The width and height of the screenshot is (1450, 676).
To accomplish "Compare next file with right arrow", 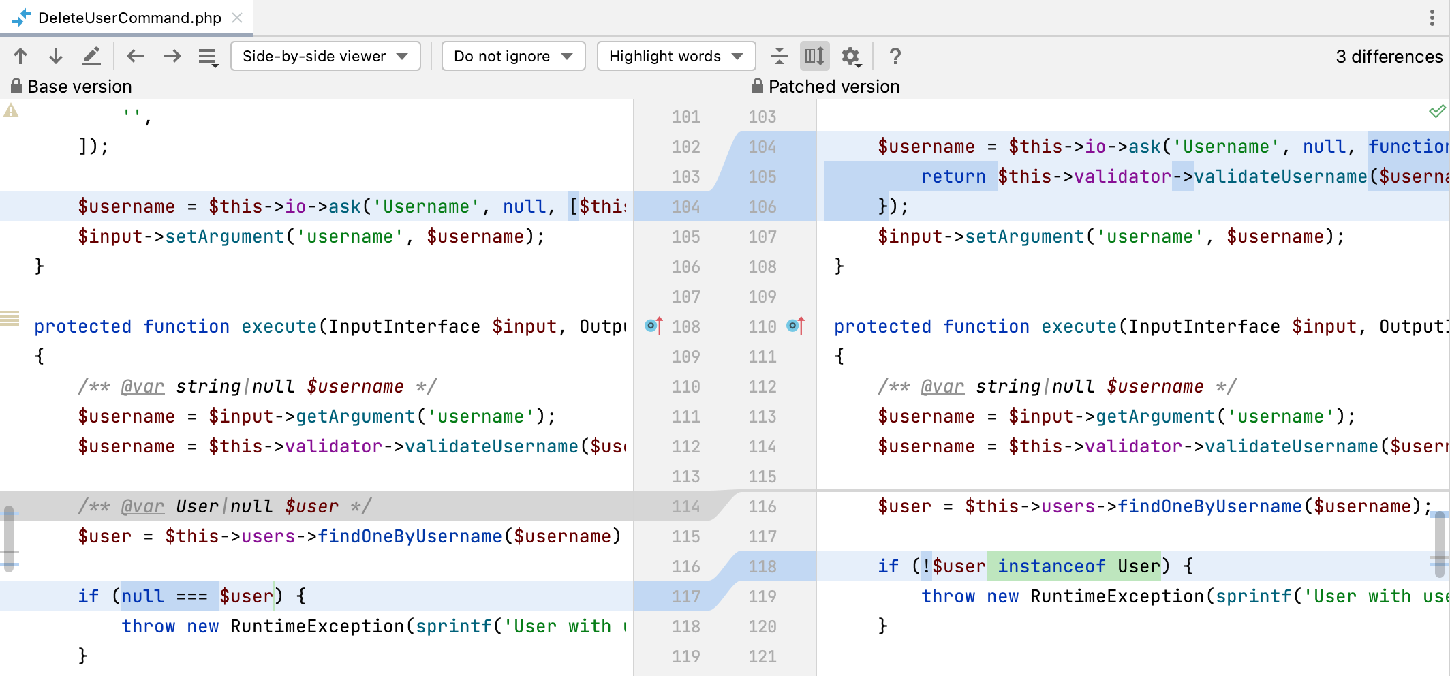I will tap(172, 56).
